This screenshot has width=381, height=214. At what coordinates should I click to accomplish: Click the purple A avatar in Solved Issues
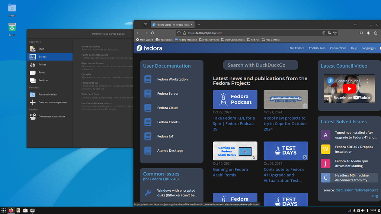coord(326,135)
